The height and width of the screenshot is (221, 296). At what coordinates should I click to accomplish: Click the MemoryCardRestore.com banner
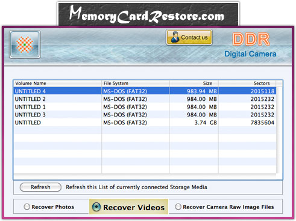click(148, 14)
